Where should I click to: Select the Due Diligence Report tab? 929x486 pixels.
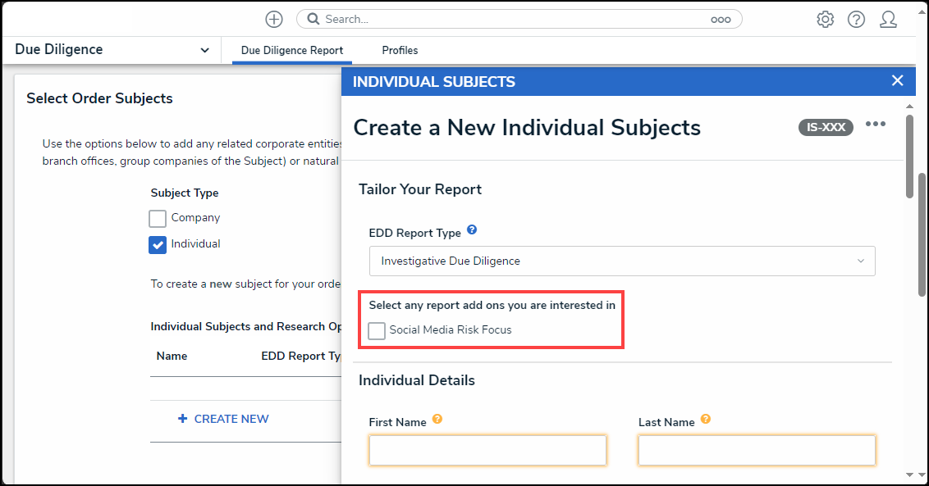(292, 50)
